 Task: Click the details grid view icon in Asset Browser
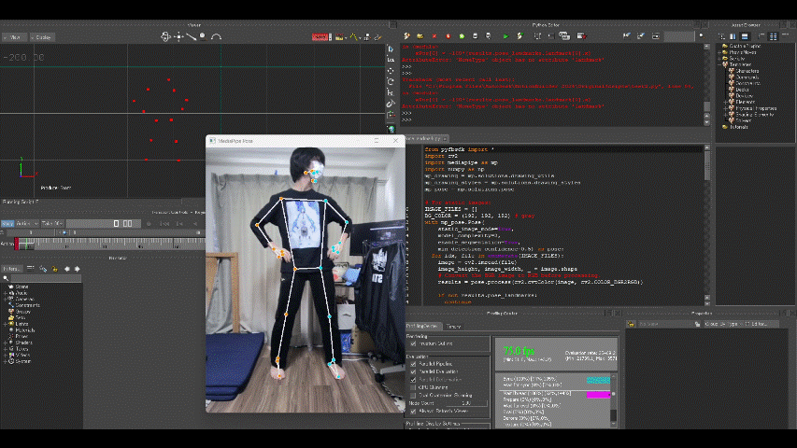click(773, 36)
